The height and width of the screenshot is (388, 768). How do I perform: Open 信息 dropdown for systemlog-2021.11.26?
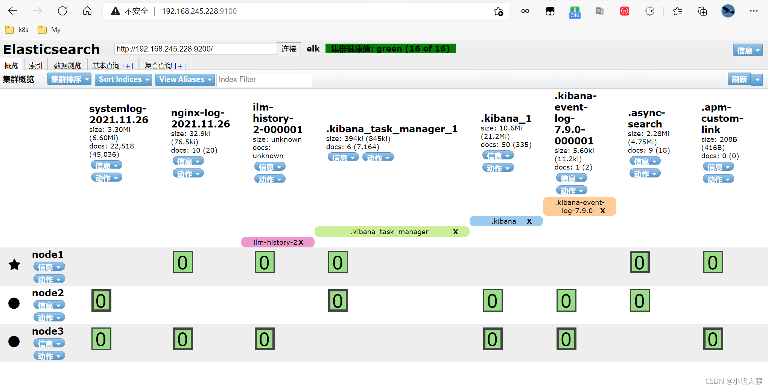click(106, 165)
